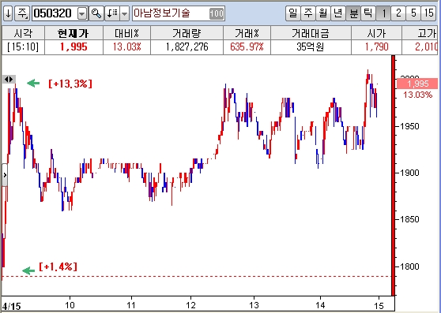
Task: Click the 거래량 column header
Action: (187, 33)
